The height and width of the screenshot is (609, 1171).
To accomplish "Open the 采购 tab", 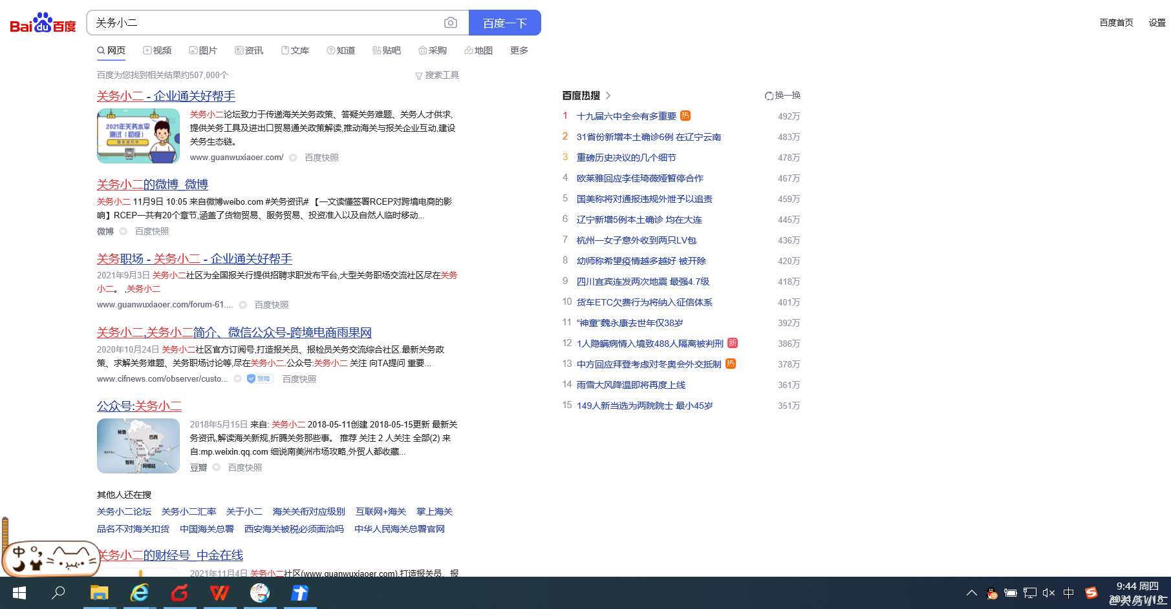I will pyautogui.click(x=433, y=50).
